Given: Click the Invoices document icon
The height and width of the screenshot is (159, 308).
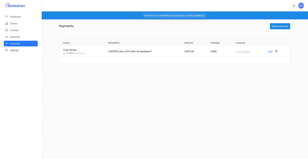Looking at the screenshot, I should 6,30.
